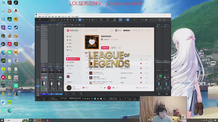The image size is (218, 122).
Task: Click the back arrow in NetEase Music
Action: 86,30
